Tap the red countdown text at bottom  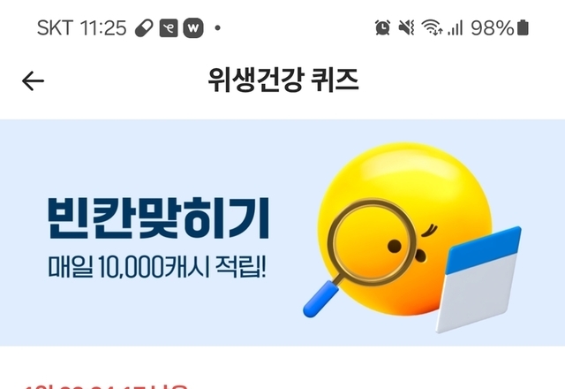(106, 386)
